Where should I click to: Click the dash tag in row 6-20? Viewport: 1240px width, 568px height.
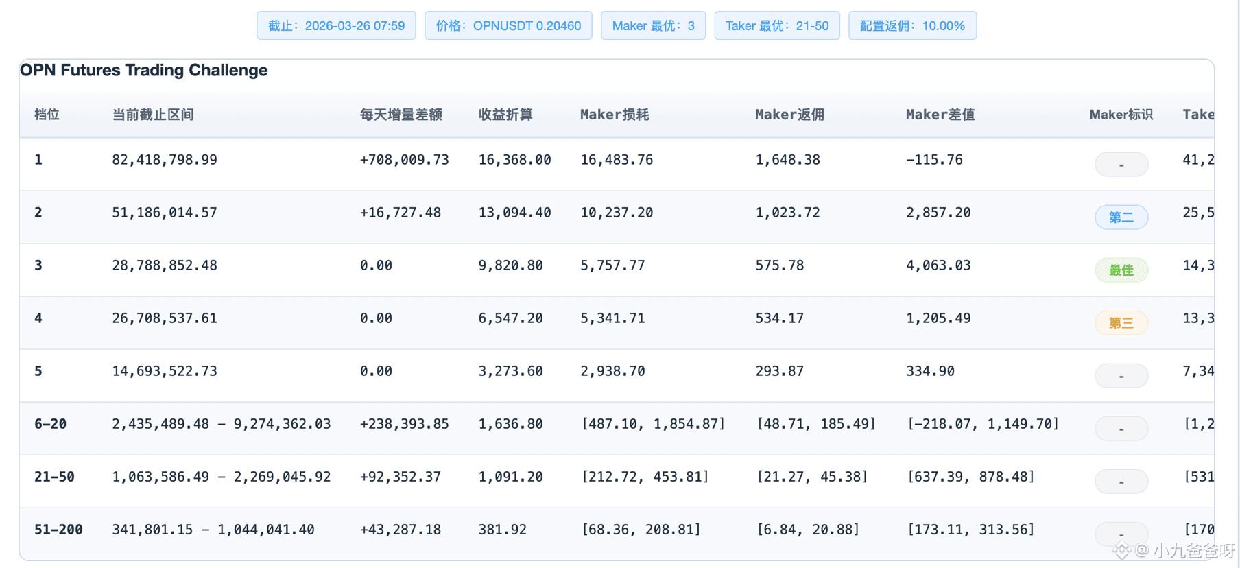coord(1121,429)
